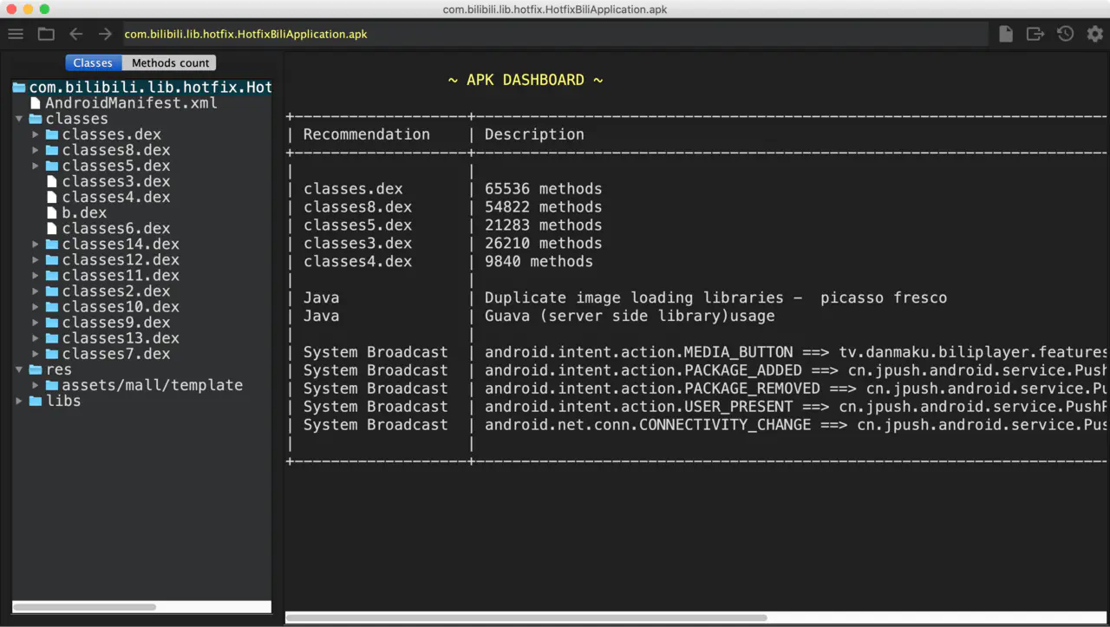Image resolution: width=1110 pixels, height=627 pixels.
Task: Expand the classes.dex folder
Action: tap(36, 134)
